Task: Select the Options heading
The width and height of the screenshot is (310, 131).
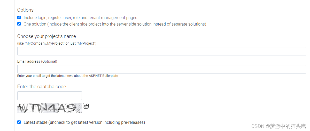Action: point(25,10)
